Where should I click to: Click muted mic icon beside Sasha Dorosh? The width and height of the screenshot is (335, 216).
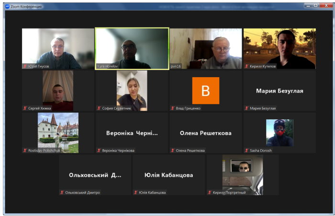click(x=247, y=150)
